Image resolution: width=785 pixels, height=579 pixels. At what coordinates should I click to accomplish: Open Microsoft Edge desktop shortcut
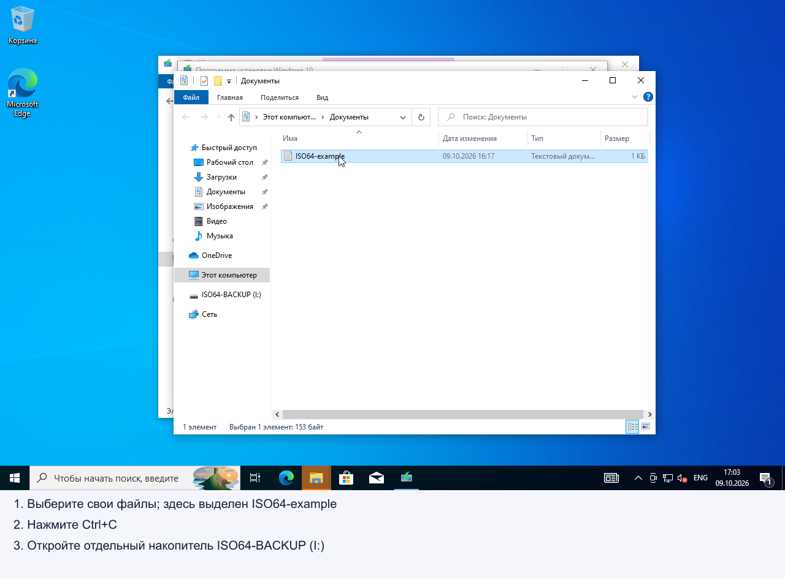pos(23,93)
